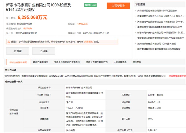Open the 济南健商产业投资合伙企业 10% recommendation
Image resolution: width=186 pixels, height=133 pixels.
coord(161,16)
